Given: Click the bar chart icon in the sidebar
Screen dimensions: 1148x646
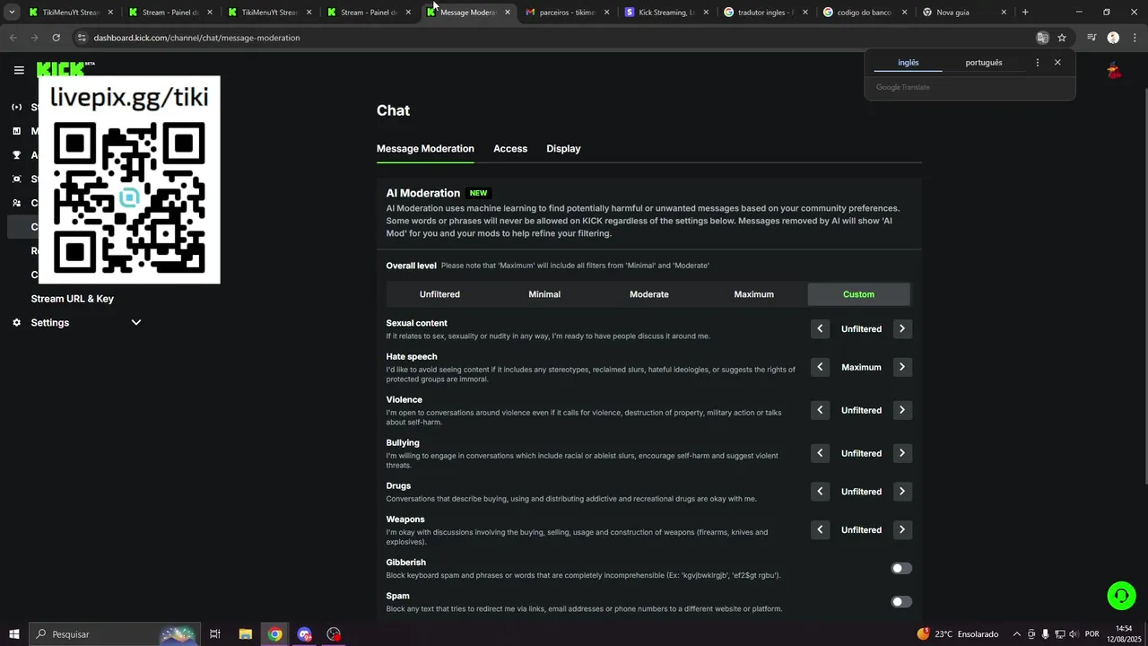Looking at the screenshot, I should click(16, 131).
